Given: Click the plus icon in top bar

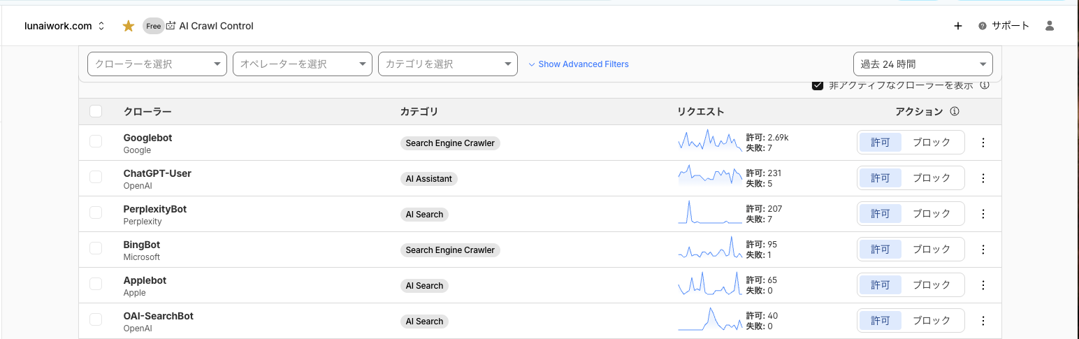Looking at the screenshot, I should [x=957, y=26].
